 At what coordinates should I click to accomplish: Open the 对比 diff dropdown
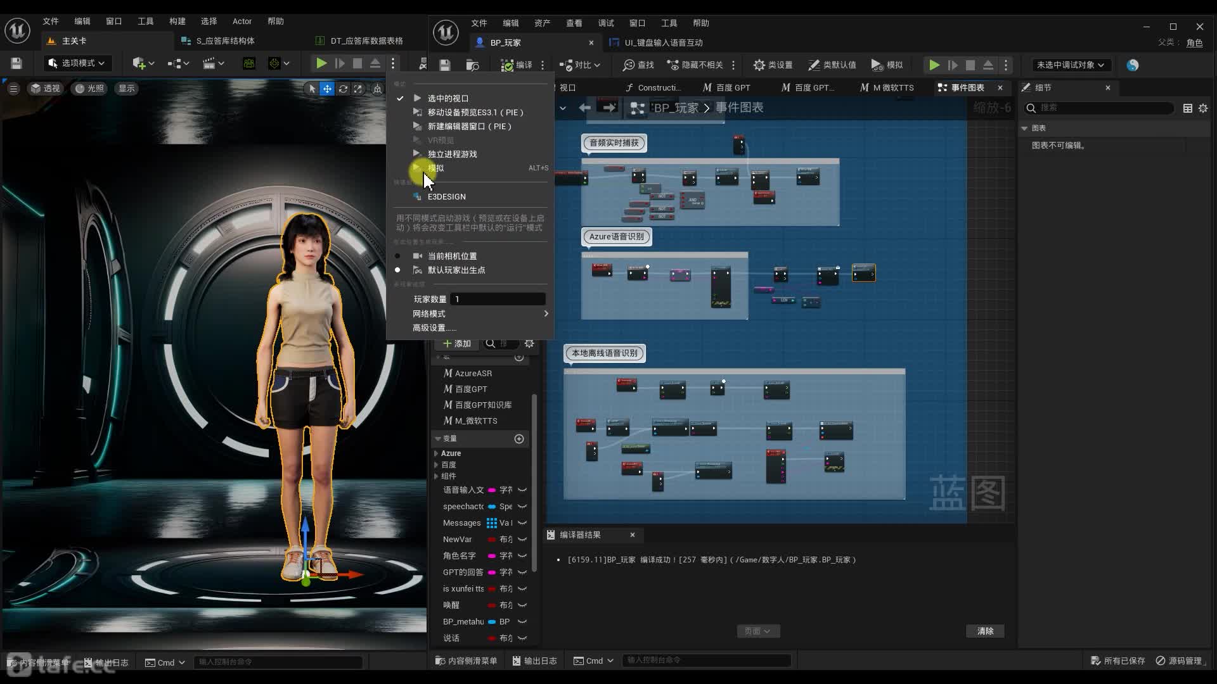(x=580, y=65)
